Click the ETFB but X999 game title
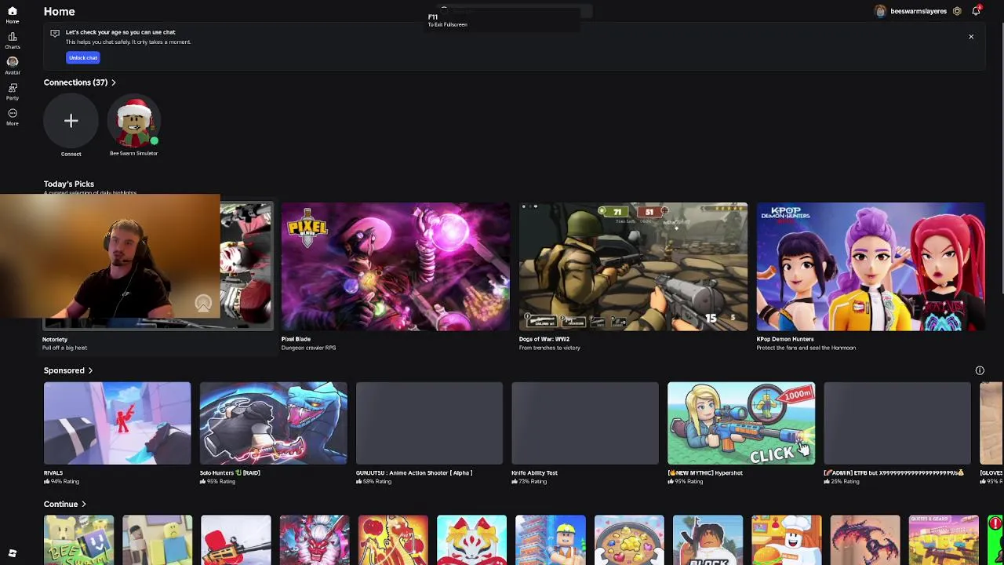 [893, 473]
